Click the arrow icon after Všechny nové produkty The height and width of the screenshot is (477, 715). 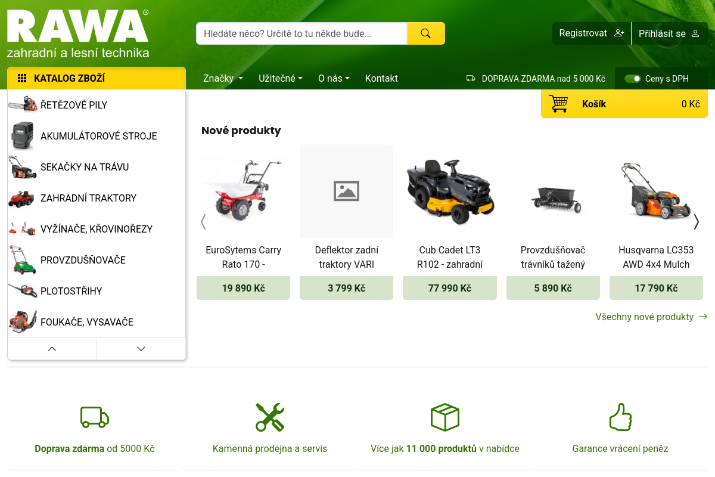point(703,317)
